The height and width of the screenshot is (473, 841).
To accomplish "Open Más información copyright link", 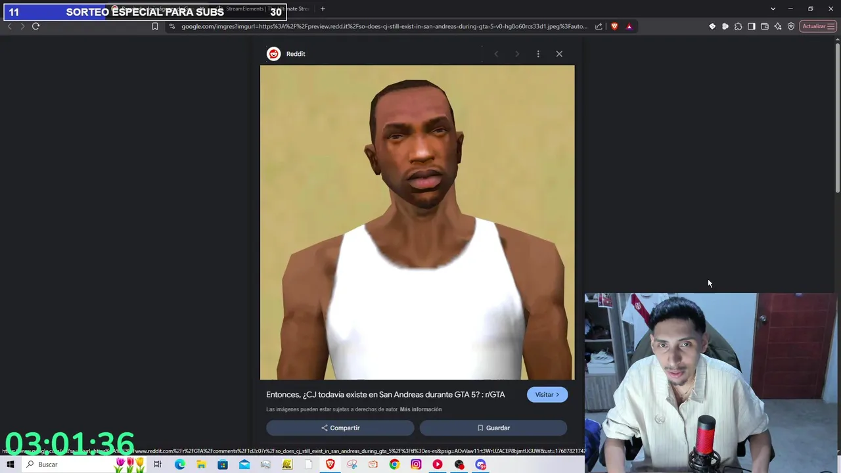I will pyautogui.click(x=420, y=409).
